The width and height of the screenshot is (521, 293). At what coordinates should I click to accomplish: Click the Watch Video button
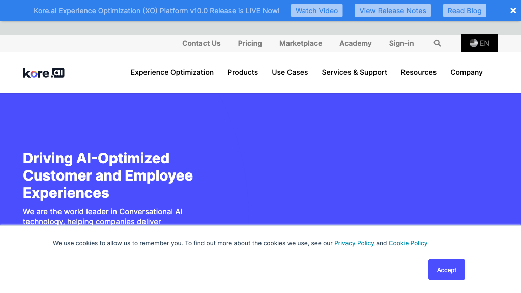316,11
